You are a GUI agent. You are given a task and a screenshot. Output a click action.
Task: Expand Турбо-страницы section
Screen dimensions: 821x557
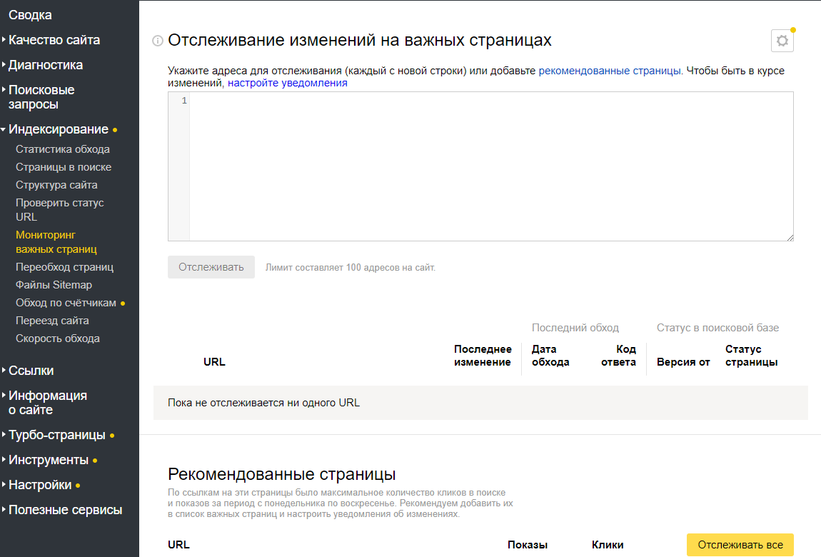click(56, 435)
